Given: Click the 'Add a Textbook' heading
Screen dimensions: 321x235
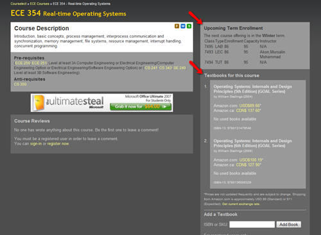Looking at the screenshot, I should click(x=221, y=215).
